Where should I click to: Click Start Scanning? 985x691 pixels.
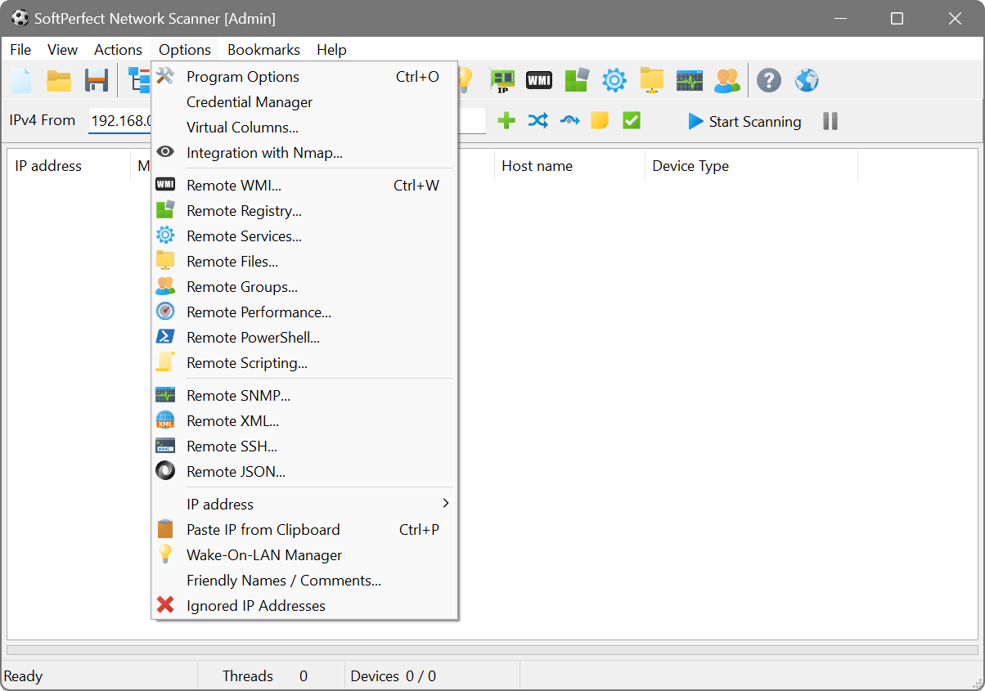[x=744, y=121]
